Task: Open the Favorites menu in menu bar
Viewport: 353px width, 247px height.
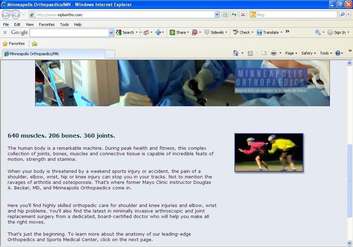Action: (x=47, y=24)
